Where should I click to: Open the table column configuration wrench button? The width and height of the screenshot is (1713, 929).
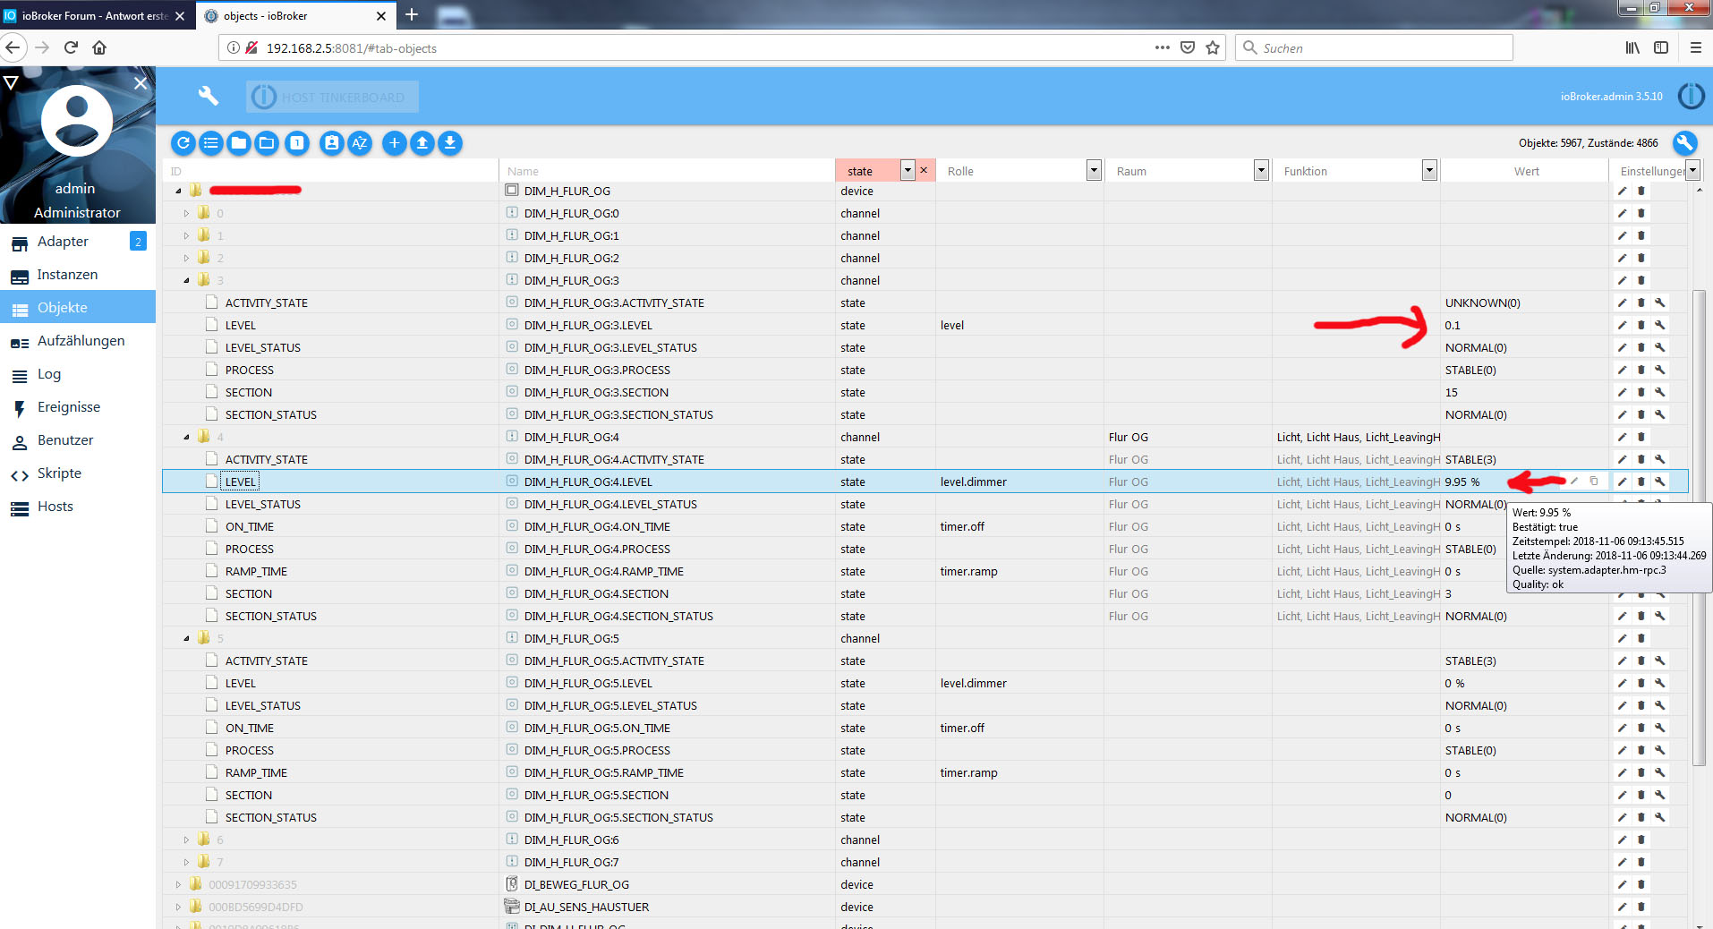click(x=1684, y=143)
